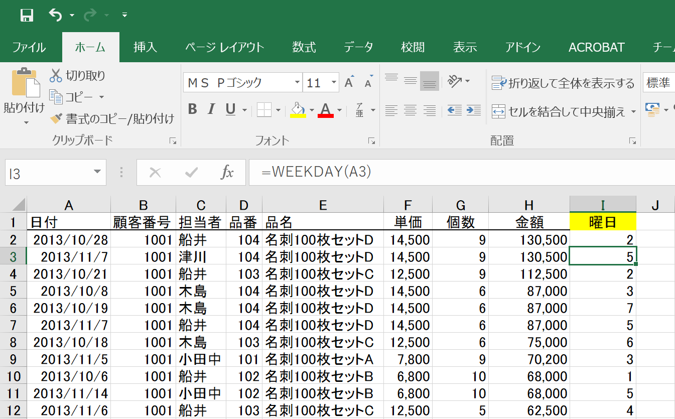The width and height of the screenshot is (675, 419).
Task: Toggle wrap text to show all
Action: (563, 83)
